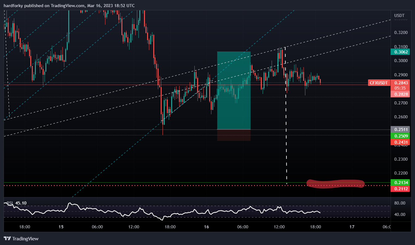The height and width of the screenshot is (245, 415).
Task: Click the CFXUSDT symbol price label
Action: pos(379,83)
